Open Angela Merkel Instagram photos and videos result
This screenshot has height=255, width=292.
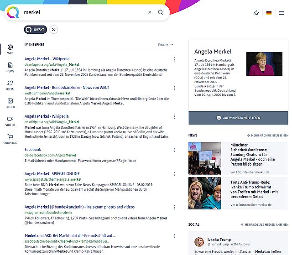(x=79, y=207)
